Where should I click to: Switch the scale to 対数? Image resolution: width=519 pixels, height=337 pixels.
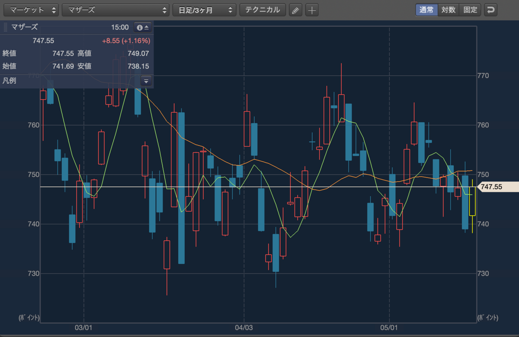tap(449, 10)
